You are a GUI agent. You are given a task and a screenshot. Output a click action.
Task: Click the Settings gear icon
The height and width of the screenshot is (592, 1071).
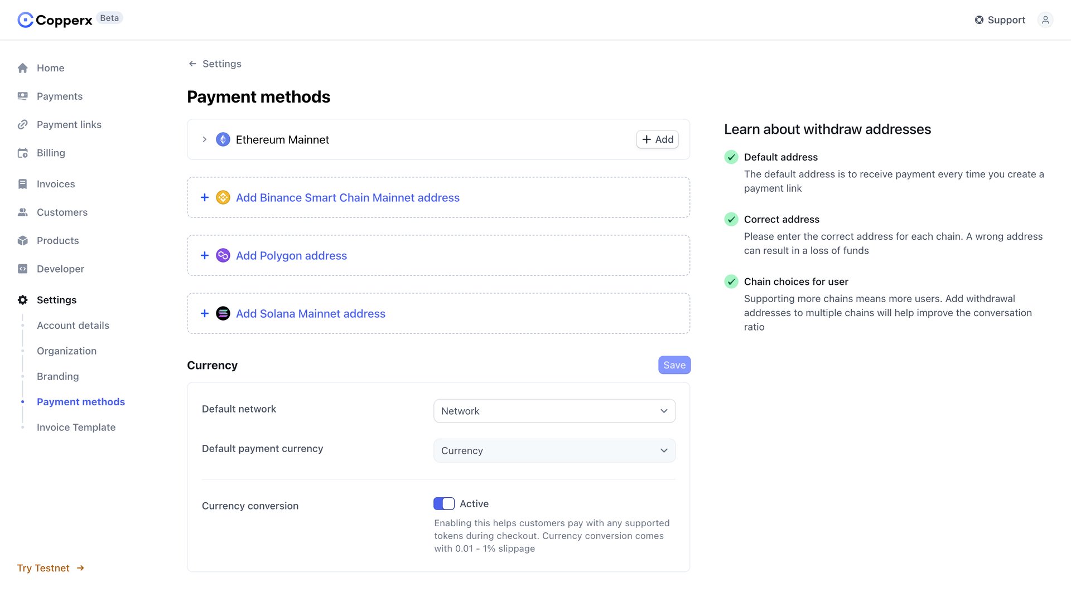(x=23, y=299)
